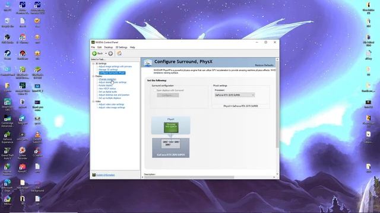
Task: Click scroll-right arrow of horizontal scrollbar
Action: coord(274,177)
